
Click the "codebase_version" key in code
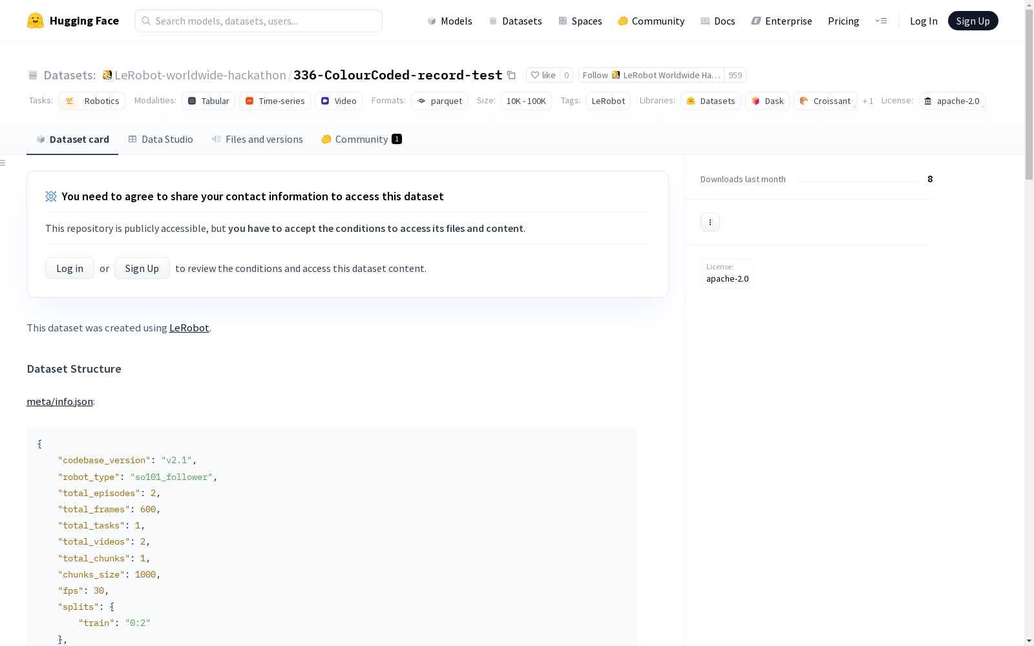[104, 460]
